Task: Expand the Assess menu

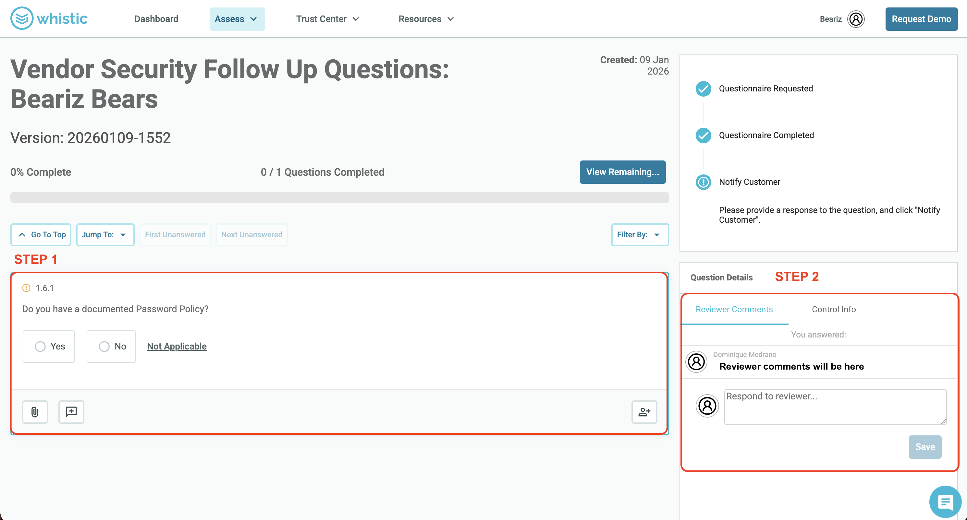Action: pos(237,19)
